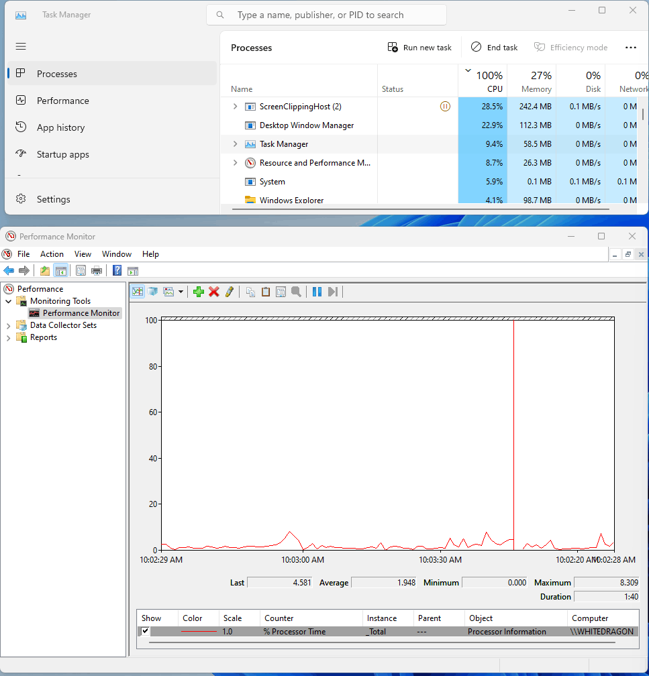Click the Copy Properties icon
This screenshot has width=649, height=676.
(x=250, y=292)
